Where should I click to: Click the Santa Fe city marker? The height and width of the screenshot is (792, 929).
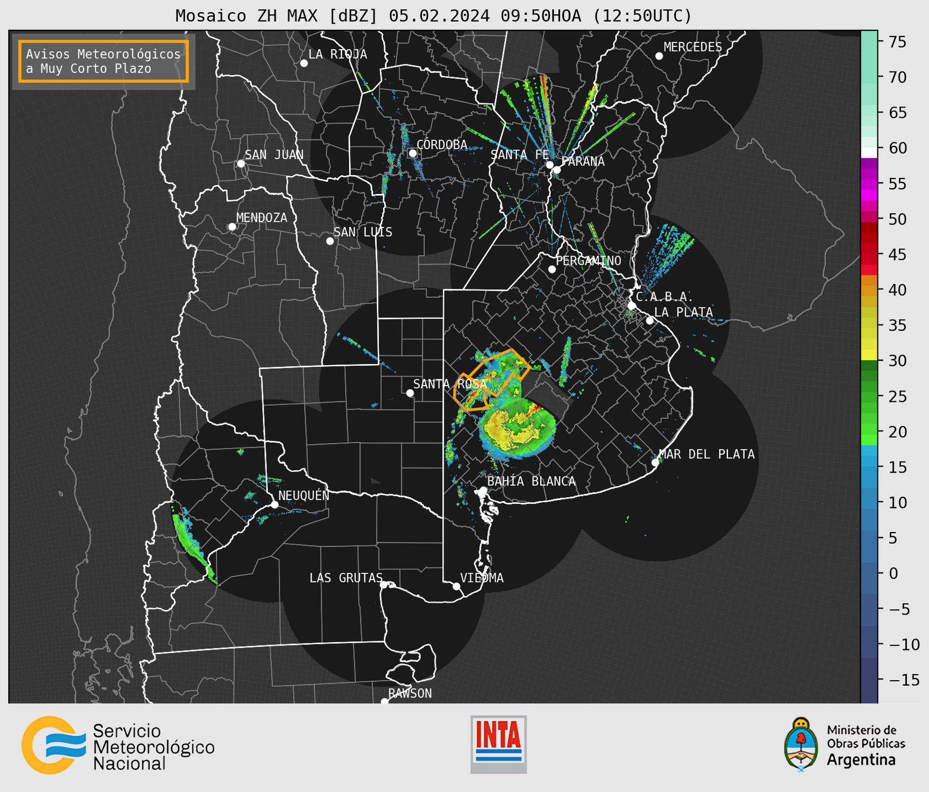(550, 165)
